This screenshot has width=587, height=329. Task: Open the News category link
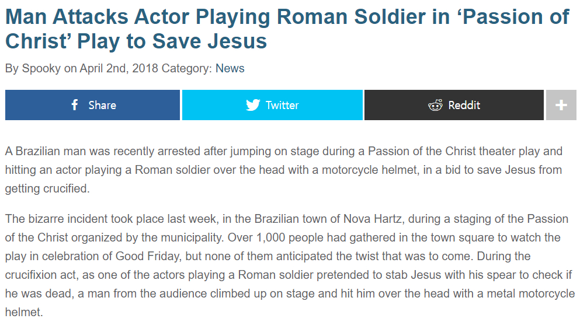point(230,68)
